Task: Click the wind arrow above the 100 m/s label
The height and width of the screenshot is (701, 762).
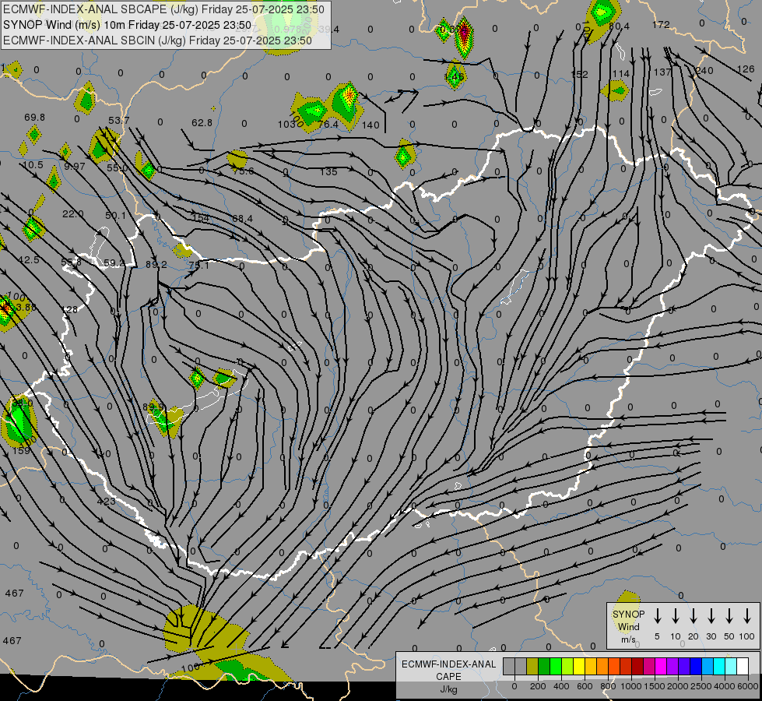Action: point(747,616)
